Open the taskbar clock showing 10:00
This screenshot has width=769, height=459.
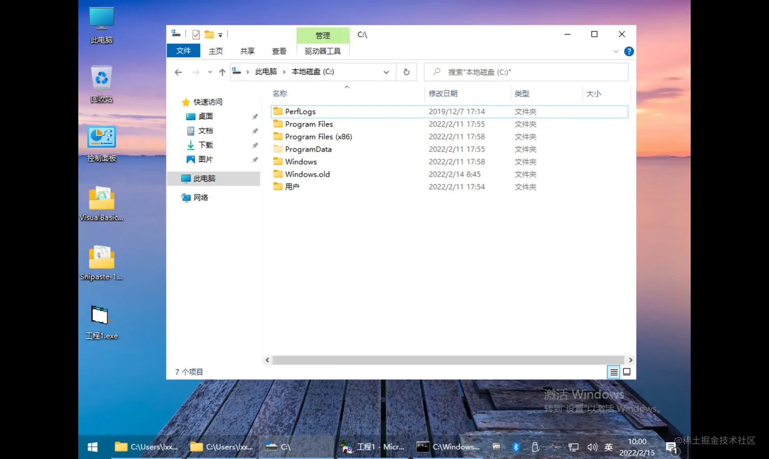click(x=637, y=447)
